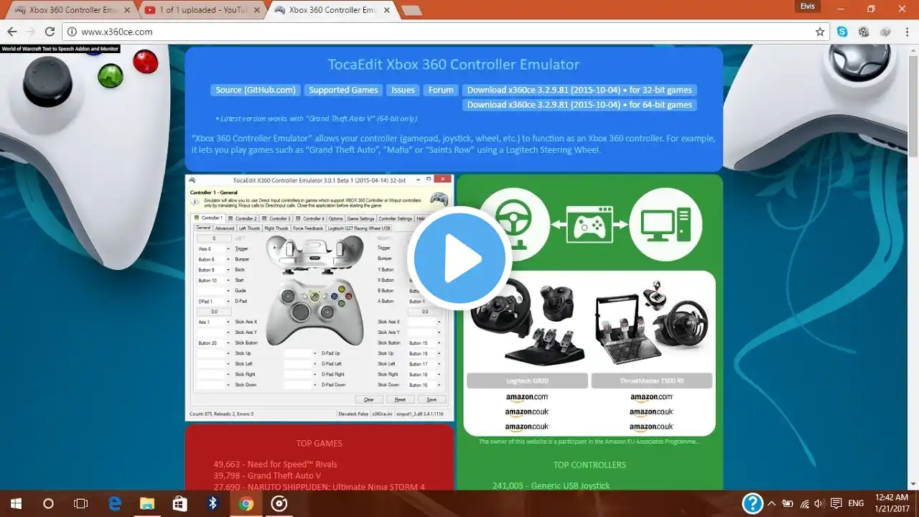Image resolution: width=919 pixels, height=517 pixels.
Task: Play the video with the blue play button
Action: [x=459, y=258]
